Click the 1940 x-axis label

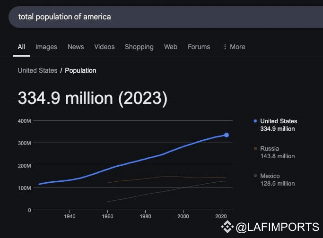point(70,216)
